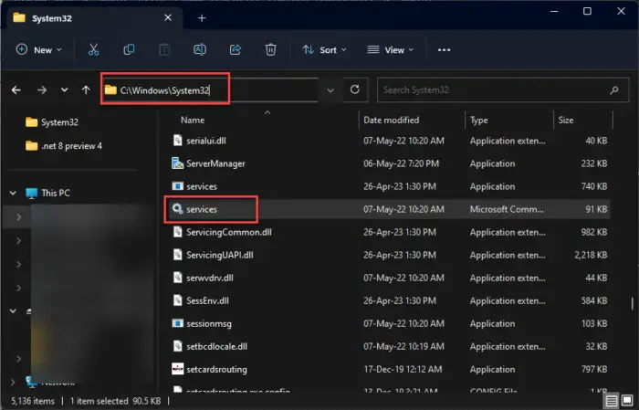639x410 pixels.
Task: Expand address bar history dropdown
Action: tap(330, 90)
